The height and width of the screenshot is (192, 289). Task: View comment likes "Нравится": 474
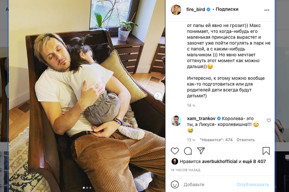(x=216, y=140)
